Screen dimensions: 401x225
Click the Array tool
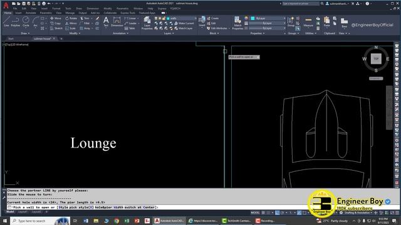[x=85, y=28]
